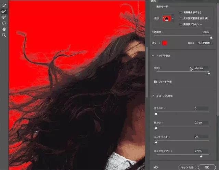219x170 pixels.
Task: Click the キャンセル button
Action: pos(187,167)
